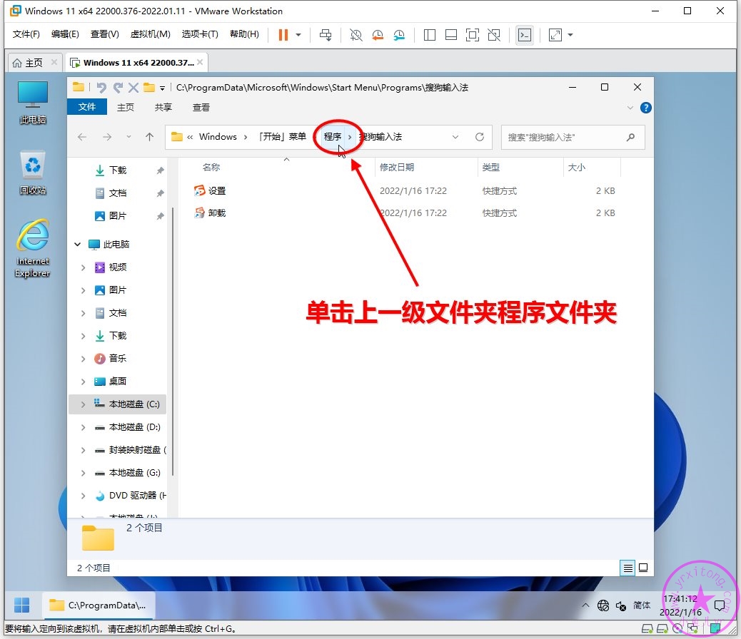Screen dimensions: 741x639
Task: Open the Explorer 共享 ribbon tab
Action: [x=163, y=107]
